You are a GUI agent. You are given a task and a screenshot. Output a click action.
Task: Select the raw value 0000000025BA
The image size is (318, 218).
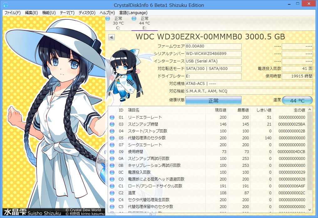[x=292, y=124]
